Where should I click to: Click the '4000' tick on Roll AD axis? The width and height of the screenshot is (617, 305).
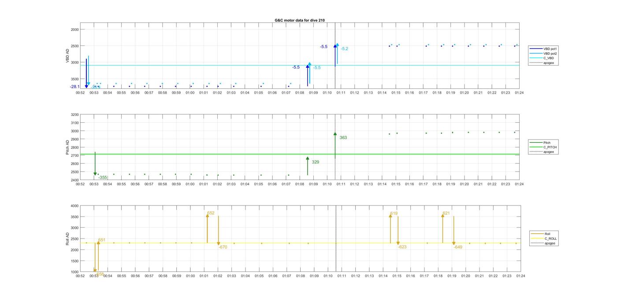(74, 206)
